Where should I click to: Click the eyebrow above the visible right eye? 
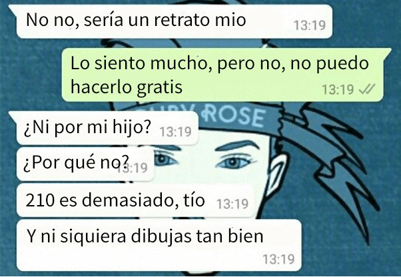click(237, 146)
